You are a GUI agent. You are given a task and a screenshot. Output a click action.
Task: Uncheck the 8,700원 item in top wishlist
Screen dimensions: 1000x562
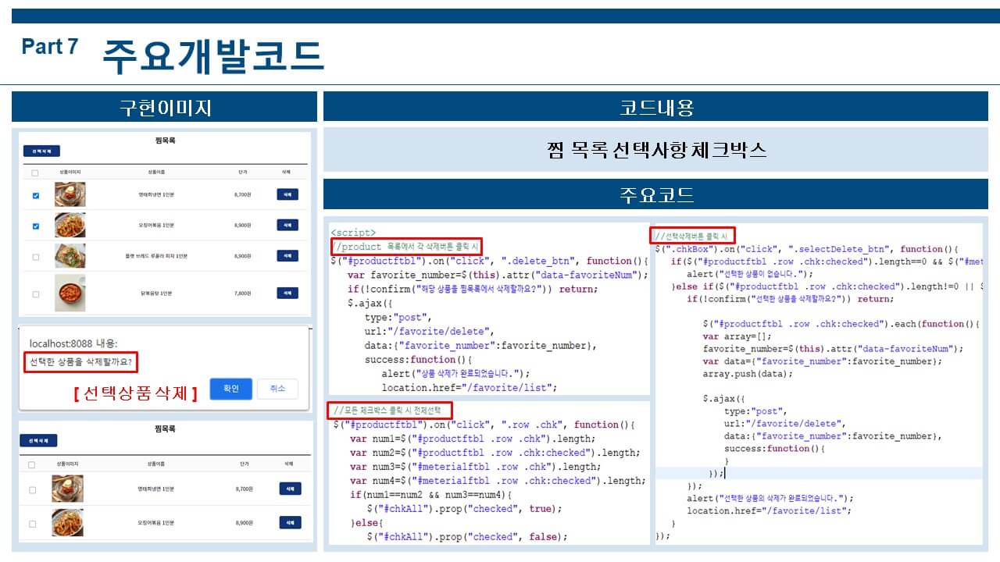click(35, 195)
